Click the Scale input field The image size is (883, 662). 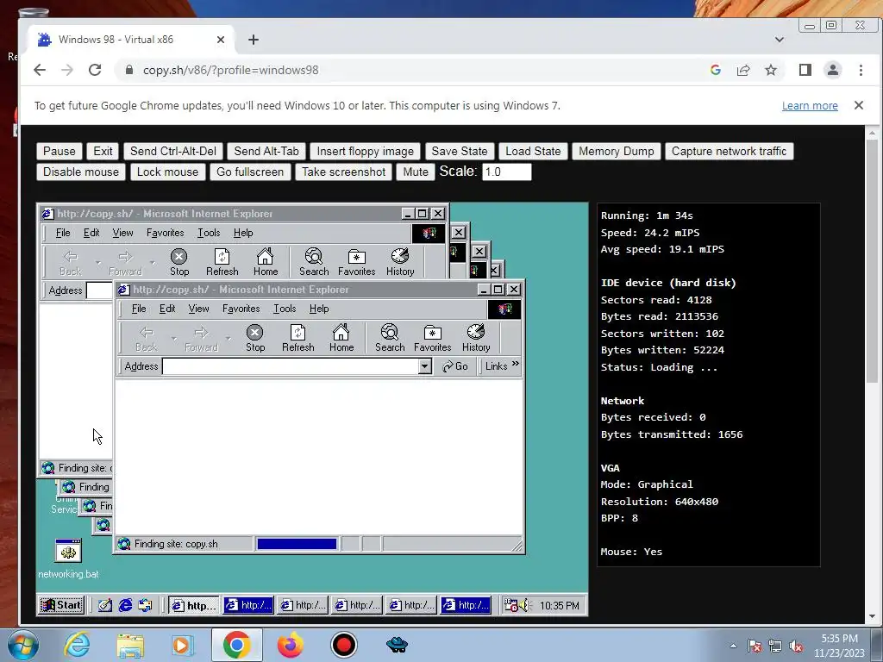506,172
